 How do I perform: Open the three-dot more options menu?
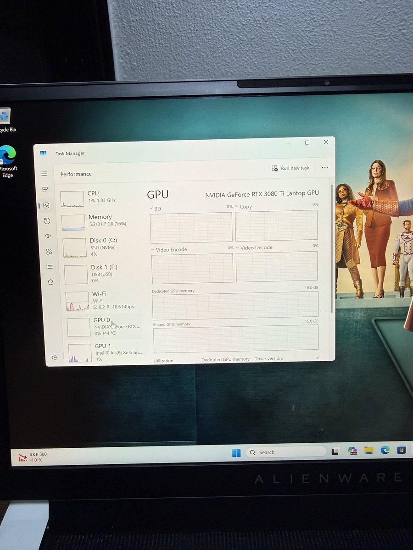pos(325,167)
